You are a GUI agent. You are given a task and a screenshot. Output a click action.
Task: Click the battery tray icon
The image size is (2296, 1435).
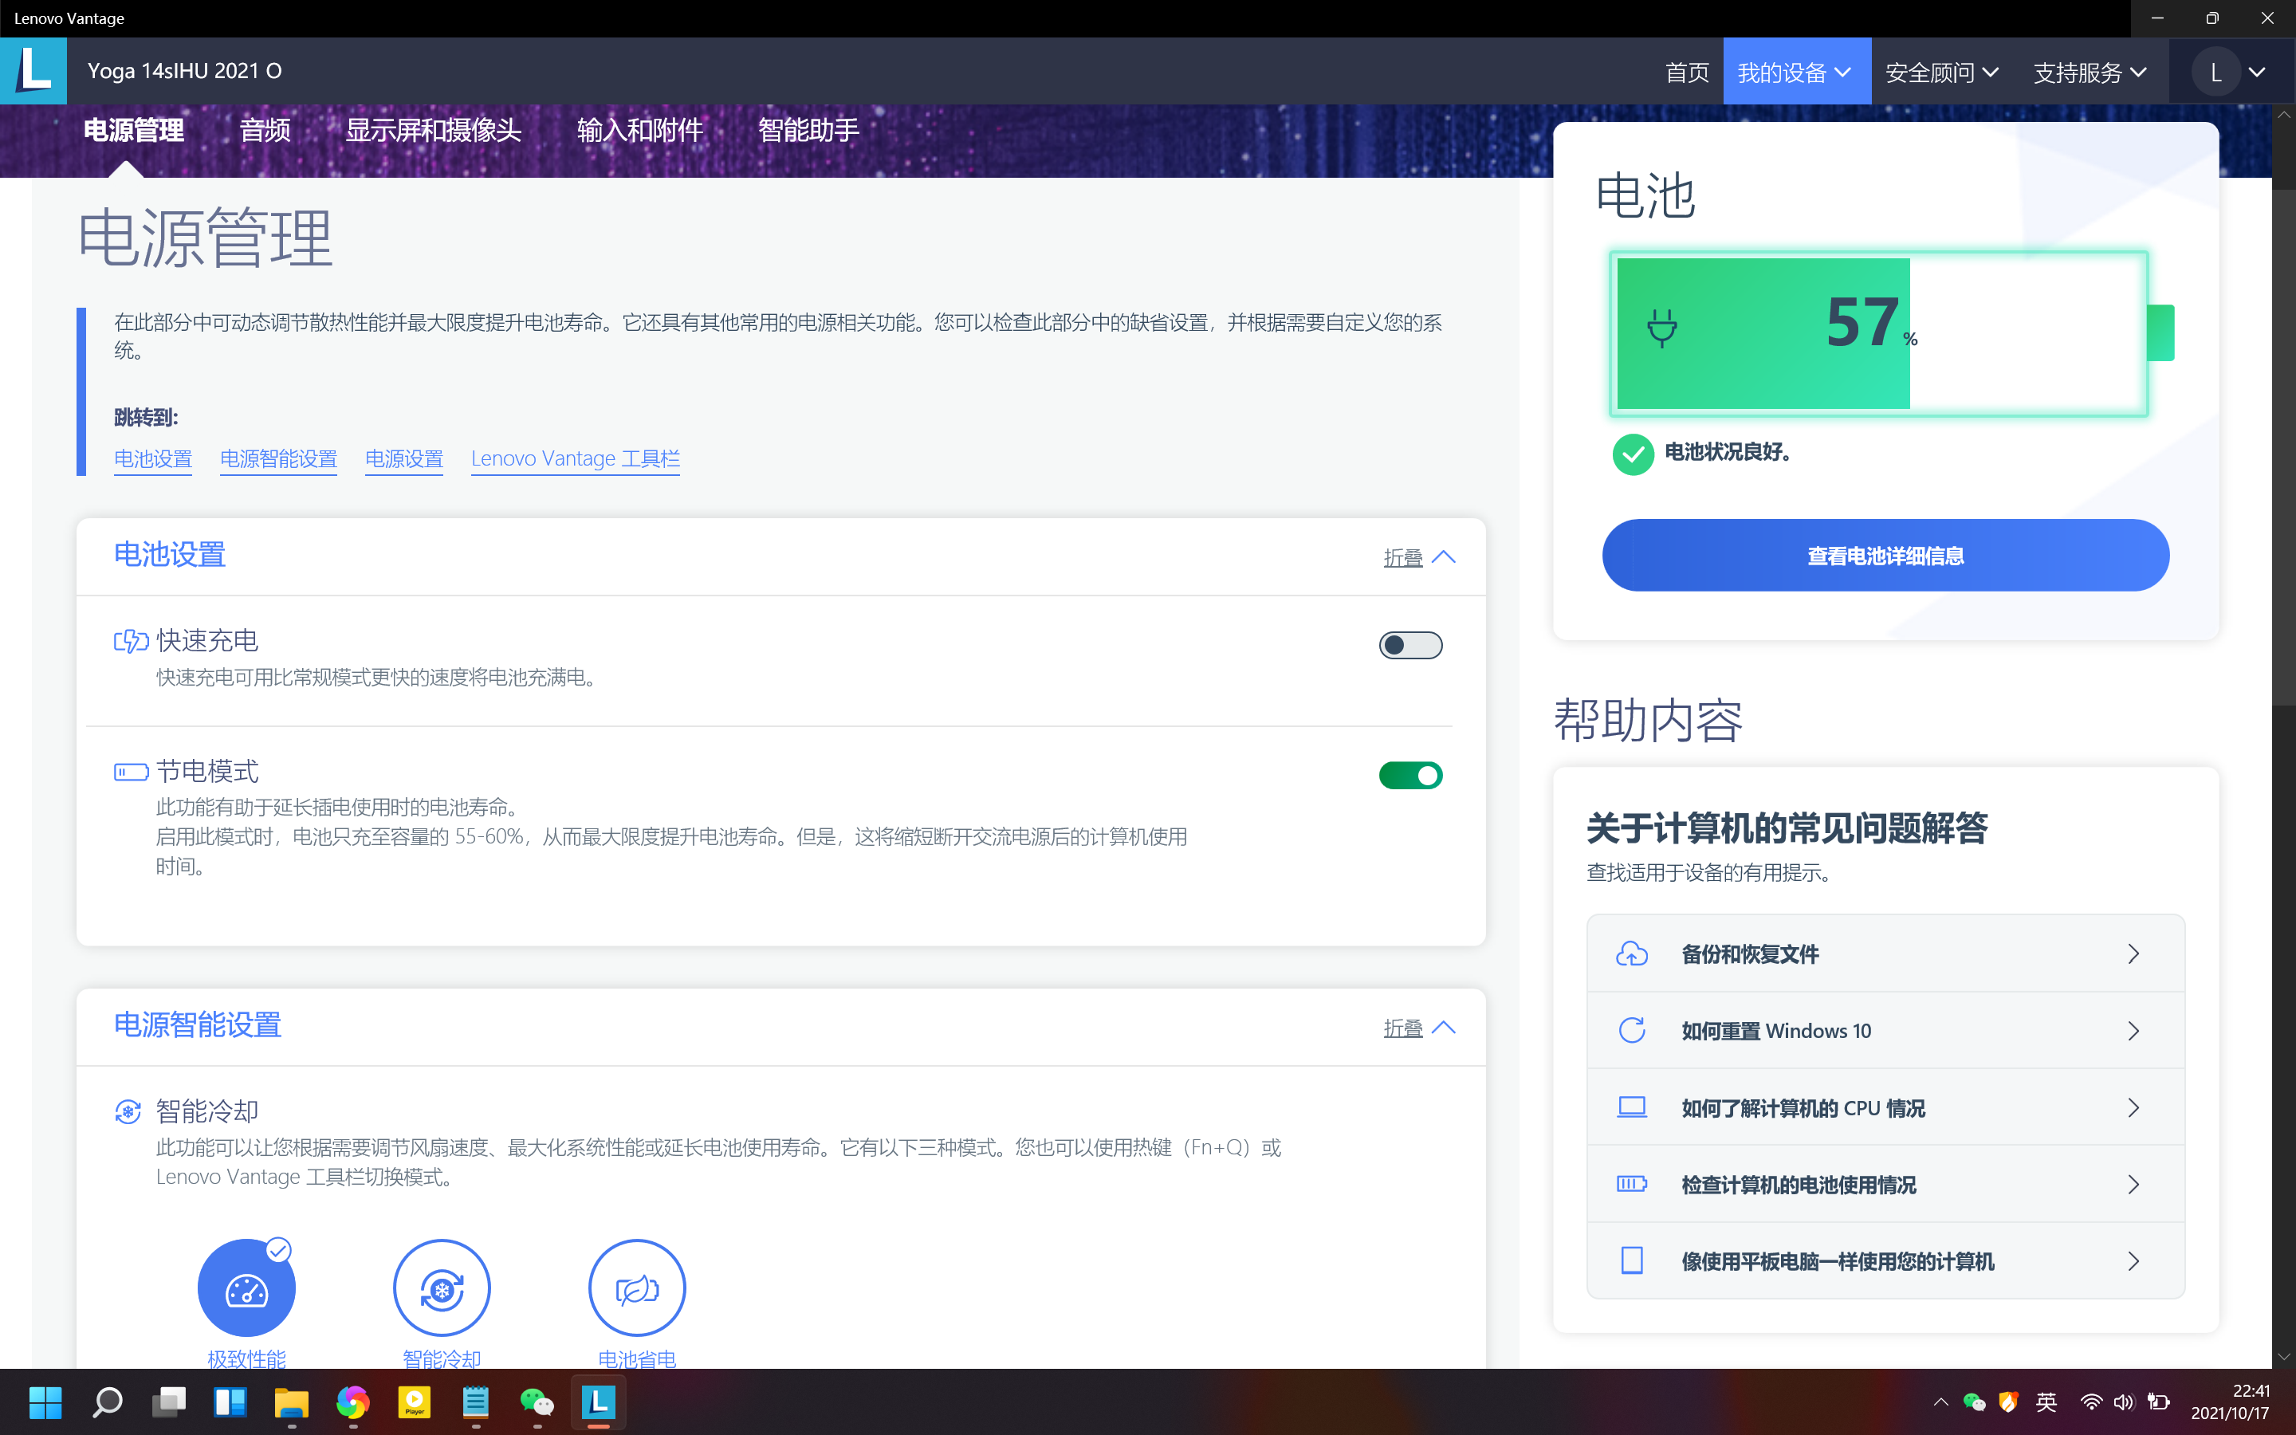2158,1403
